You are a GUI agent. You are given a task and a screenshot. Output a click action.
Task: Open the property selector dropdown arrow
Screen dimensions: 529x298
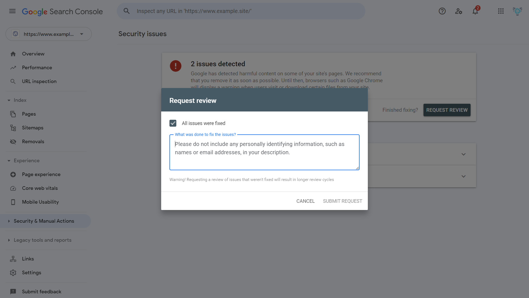[x=82, y=34]
